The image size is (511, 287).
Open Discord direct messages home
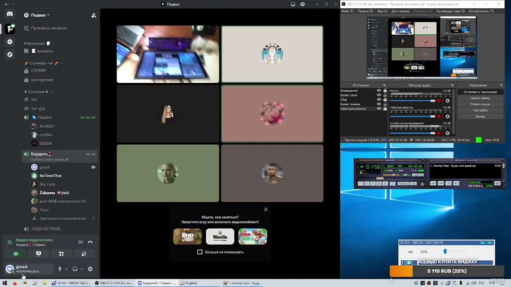pyautogui.click(x=10, y=14)
